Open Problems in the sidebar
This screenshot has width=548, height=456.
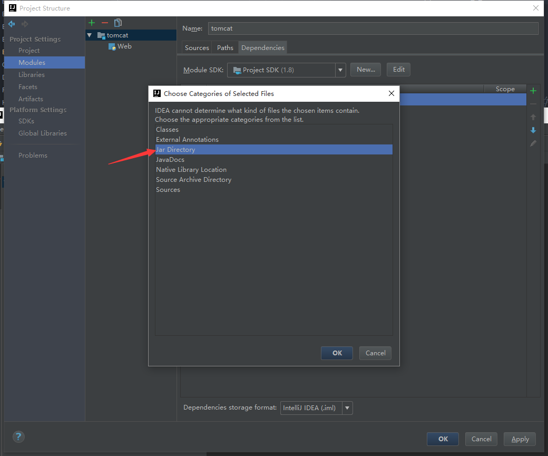pos(33,156)
